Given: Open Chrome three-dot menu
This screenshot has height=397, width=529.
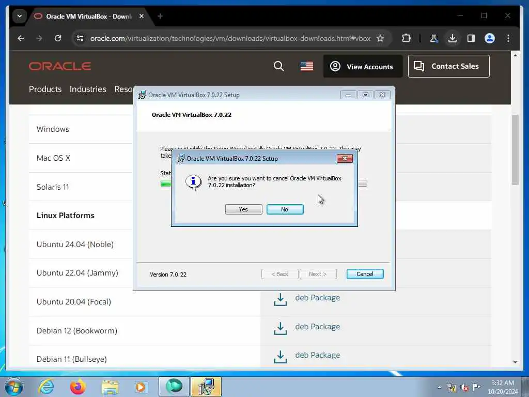Looking at the screenshot, I should coord(508,38).
